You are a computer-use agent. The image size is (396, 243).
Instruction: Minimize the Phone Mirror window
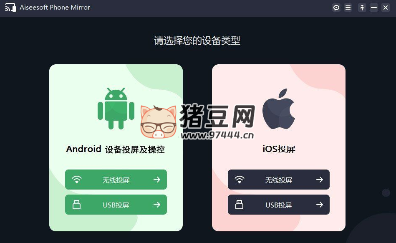(374, 8)
